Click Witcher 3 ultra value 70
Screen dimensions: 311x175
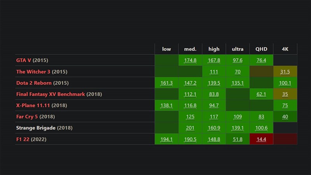click(238, 72)
